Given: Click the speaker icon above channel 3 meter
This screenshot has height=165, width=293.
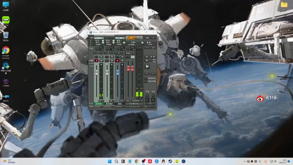Looking at the screenshot, I should 122,65.
